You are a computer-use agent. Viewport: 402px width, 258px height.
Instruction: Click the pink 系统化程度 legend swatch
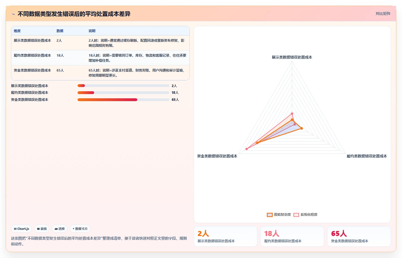296,215
